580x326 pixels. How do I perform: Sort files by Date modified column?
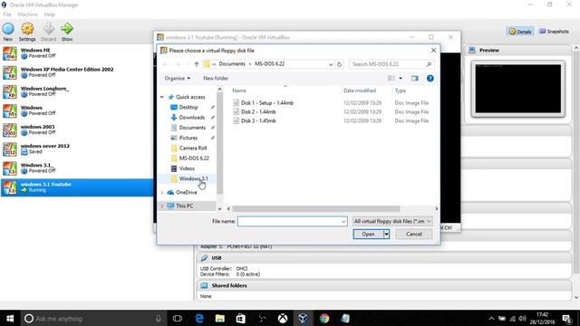point(360,91)
